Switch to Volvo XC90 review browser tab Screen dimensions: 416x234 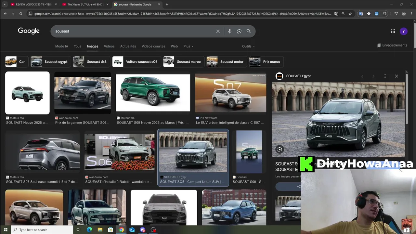[x=33, y=5]
